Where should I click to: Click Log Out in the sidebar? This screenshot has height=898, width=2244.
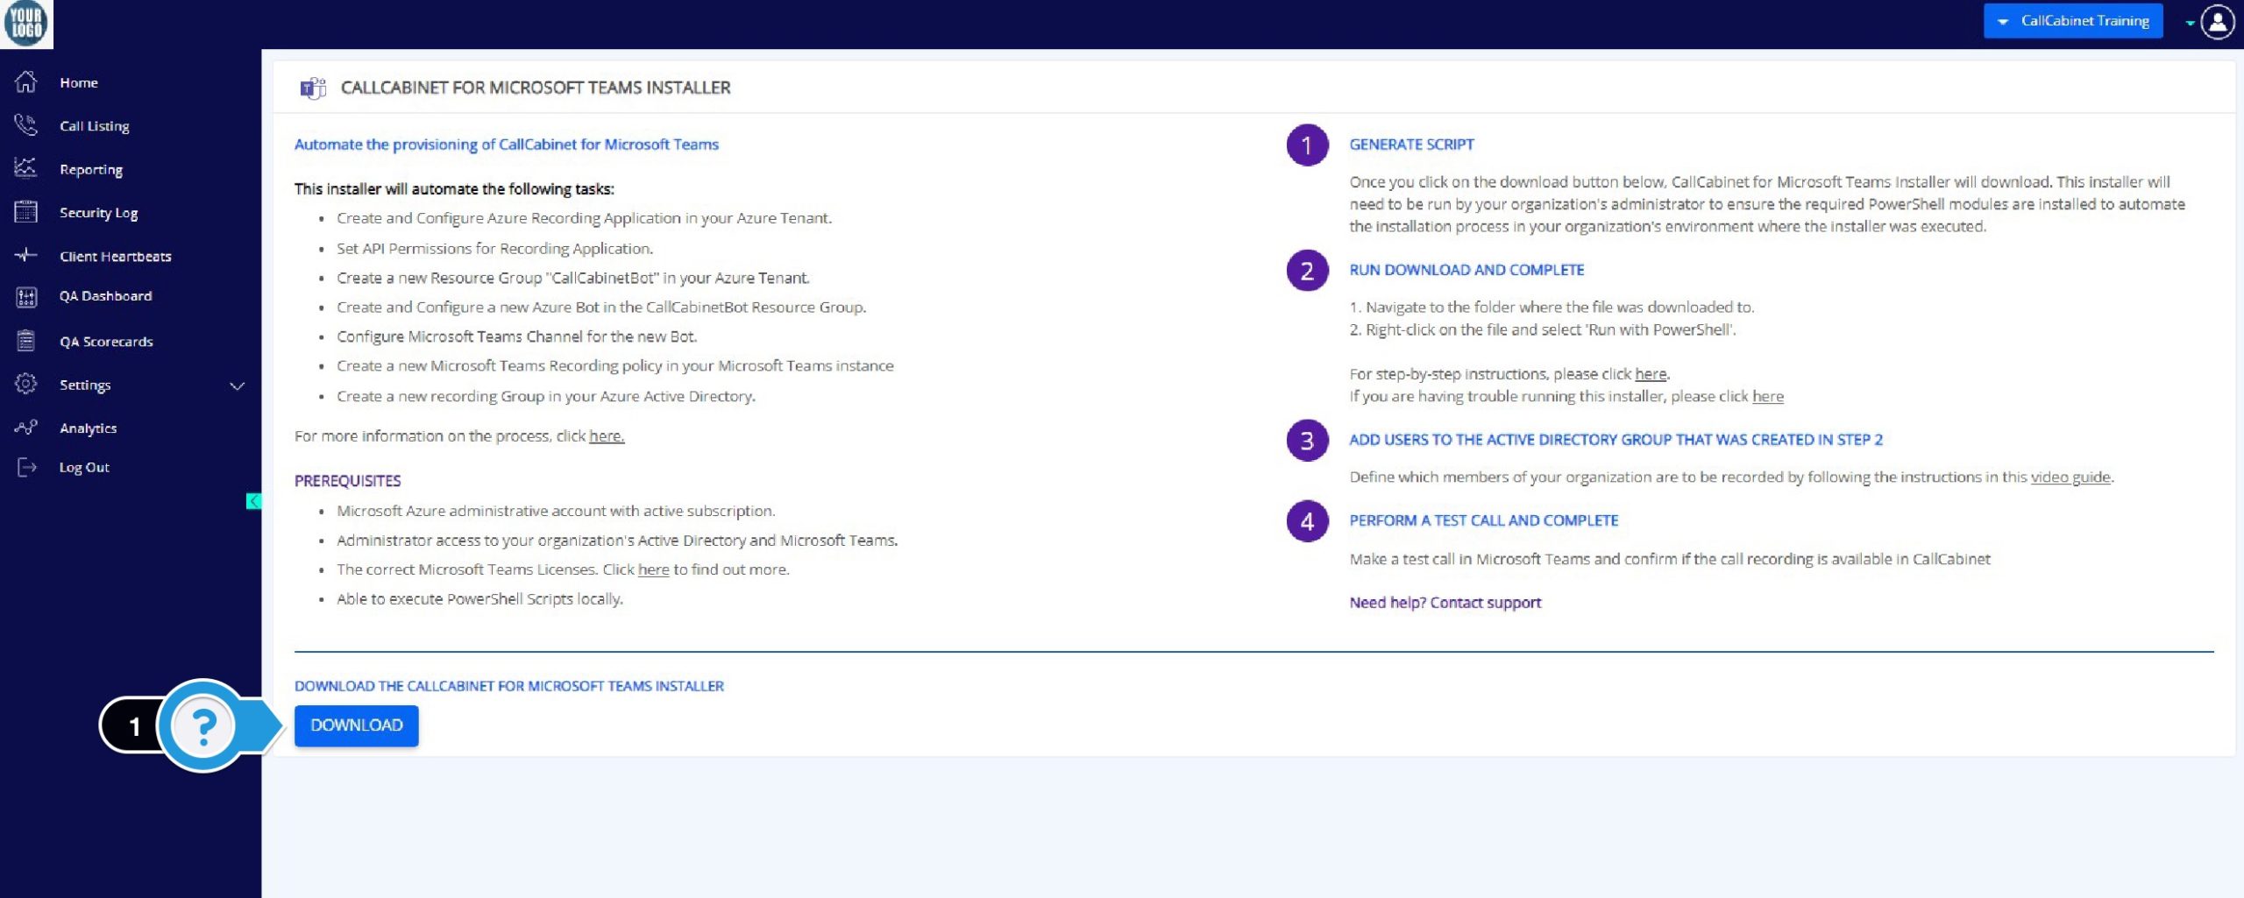(84, 468)
